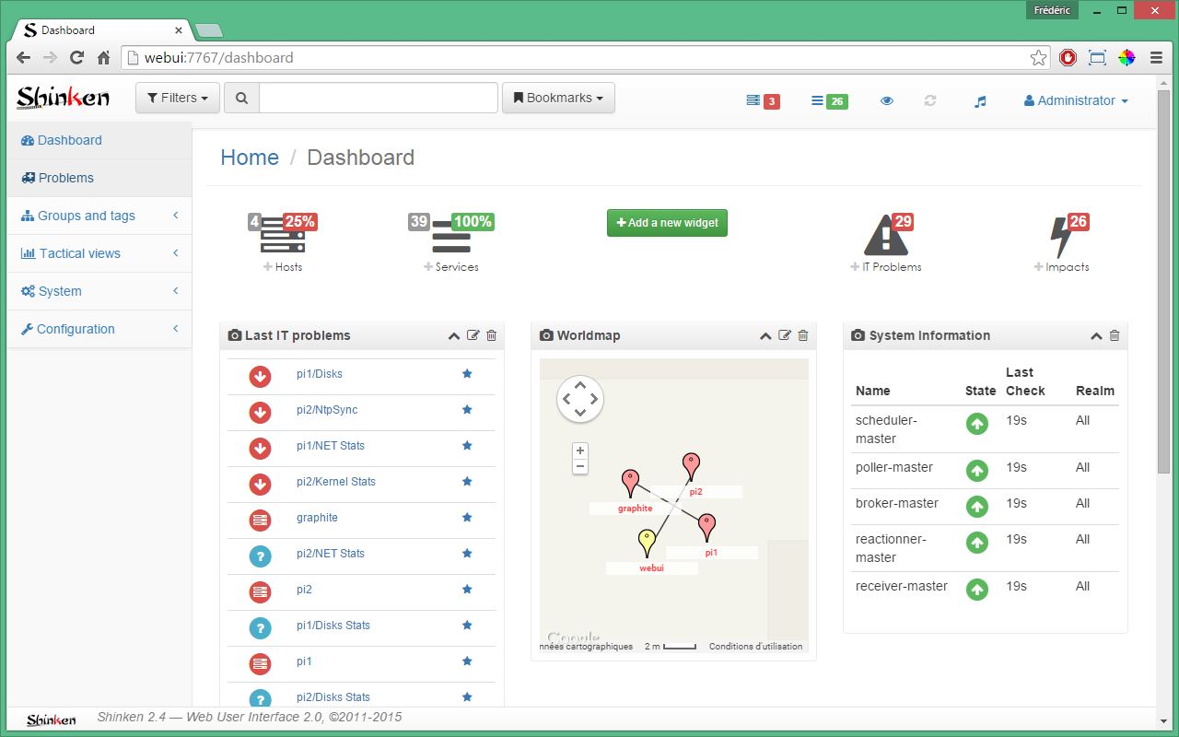Open the graphite host link
This screenshot has width=1179, height=737.
click(x=317, y=518)
